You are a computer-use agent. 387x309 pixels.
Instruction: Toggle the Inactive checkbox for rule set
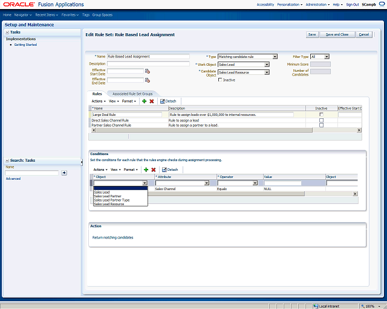[220, 80]
